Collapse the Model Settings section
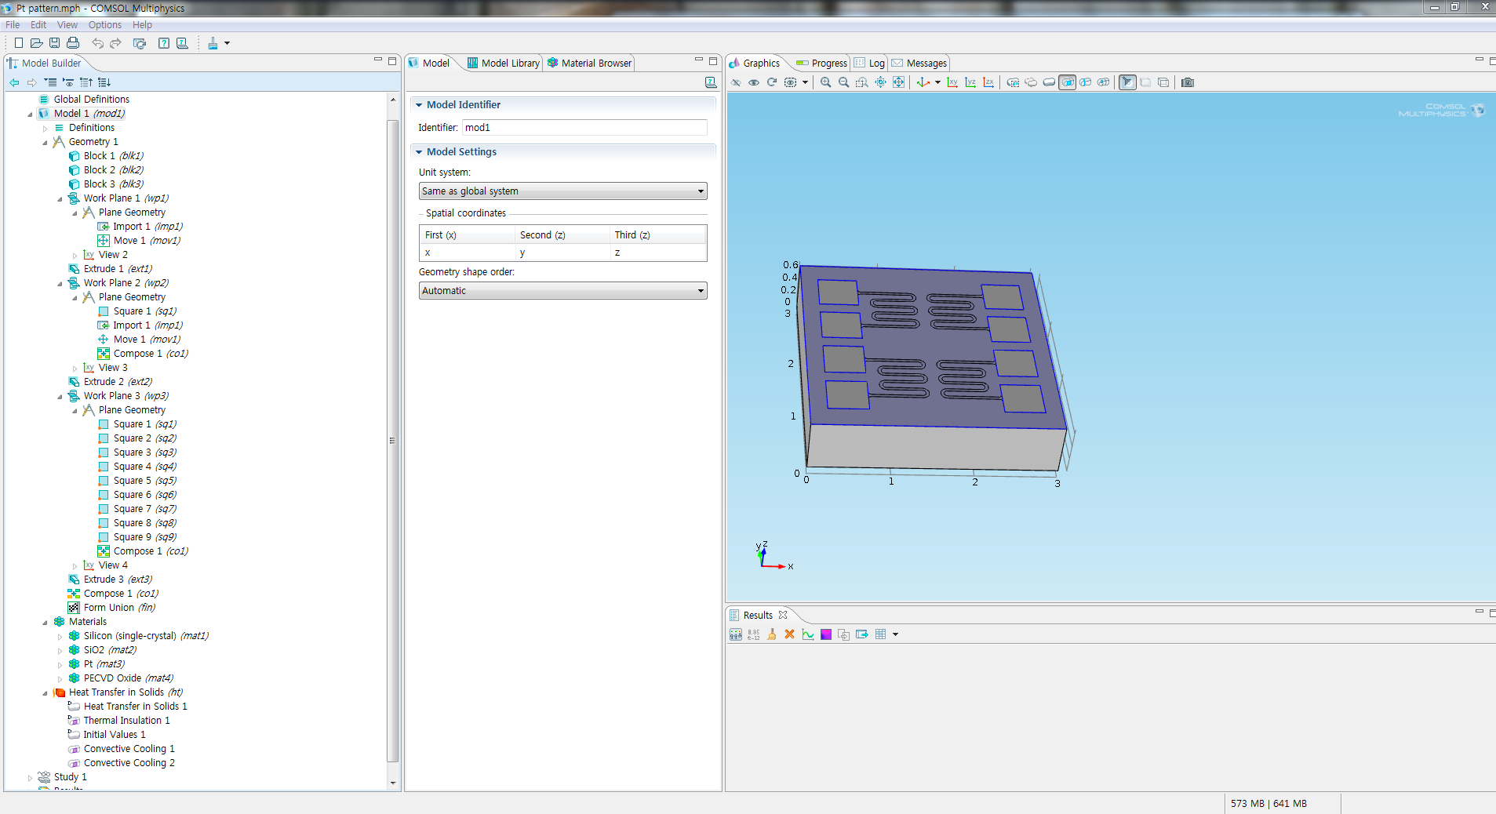1496x814 pixels. tap(419, 152)
